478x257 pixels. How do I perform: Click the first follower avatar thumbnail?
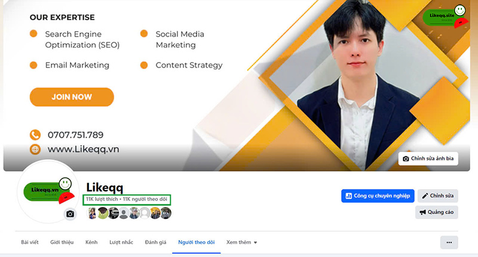[x=92, y=213]
